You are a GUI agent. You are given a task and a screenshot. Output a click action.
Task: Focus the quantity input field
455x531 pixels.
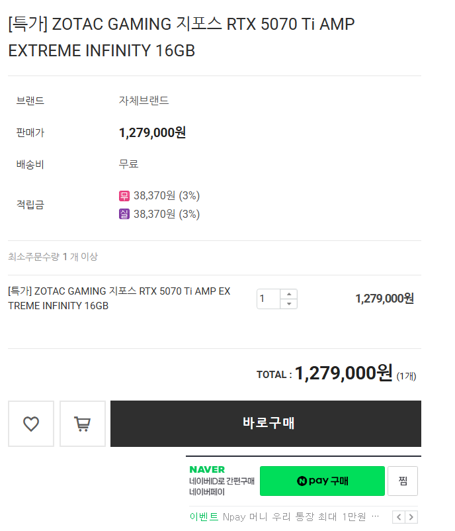pos(269,299)
